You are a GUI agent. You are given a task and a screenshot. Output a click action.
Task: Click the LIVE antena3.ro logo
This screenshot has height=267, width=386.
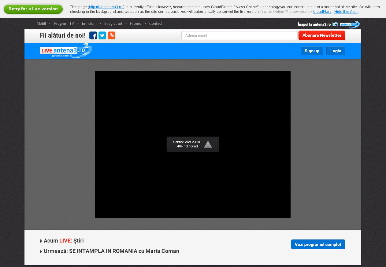[x=66, y=51]
